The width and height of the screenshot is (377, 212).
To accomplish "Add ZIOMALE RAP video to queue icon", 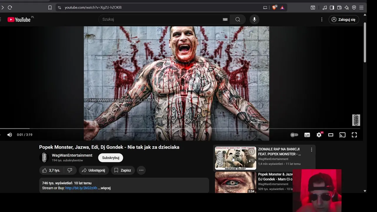I will [251, 161].
